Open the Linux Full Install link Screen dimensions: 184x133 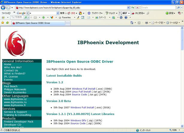[x=81, y=92]
